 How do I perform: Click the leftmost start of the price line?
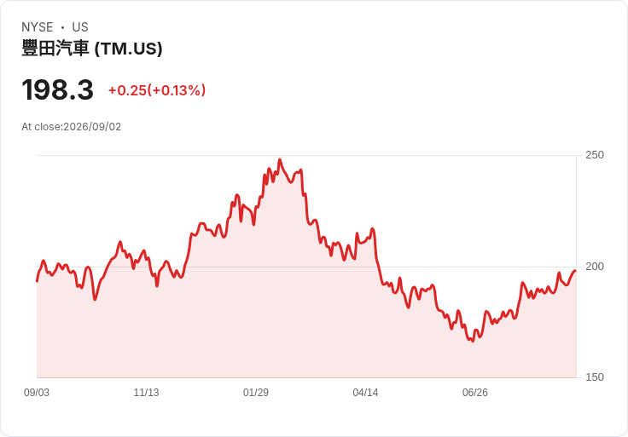[x=38, y=281]
